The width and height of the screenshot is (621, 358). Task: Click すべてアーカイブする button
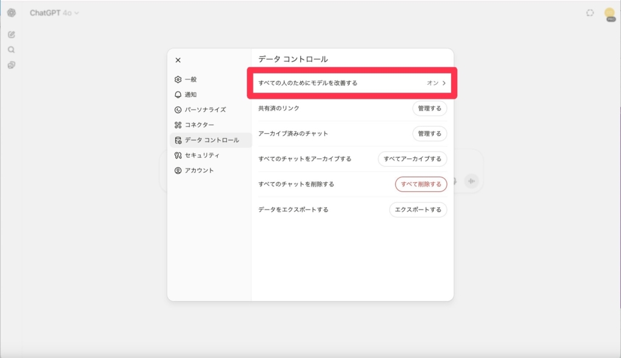pyautogui.click(x=412, y=159)
